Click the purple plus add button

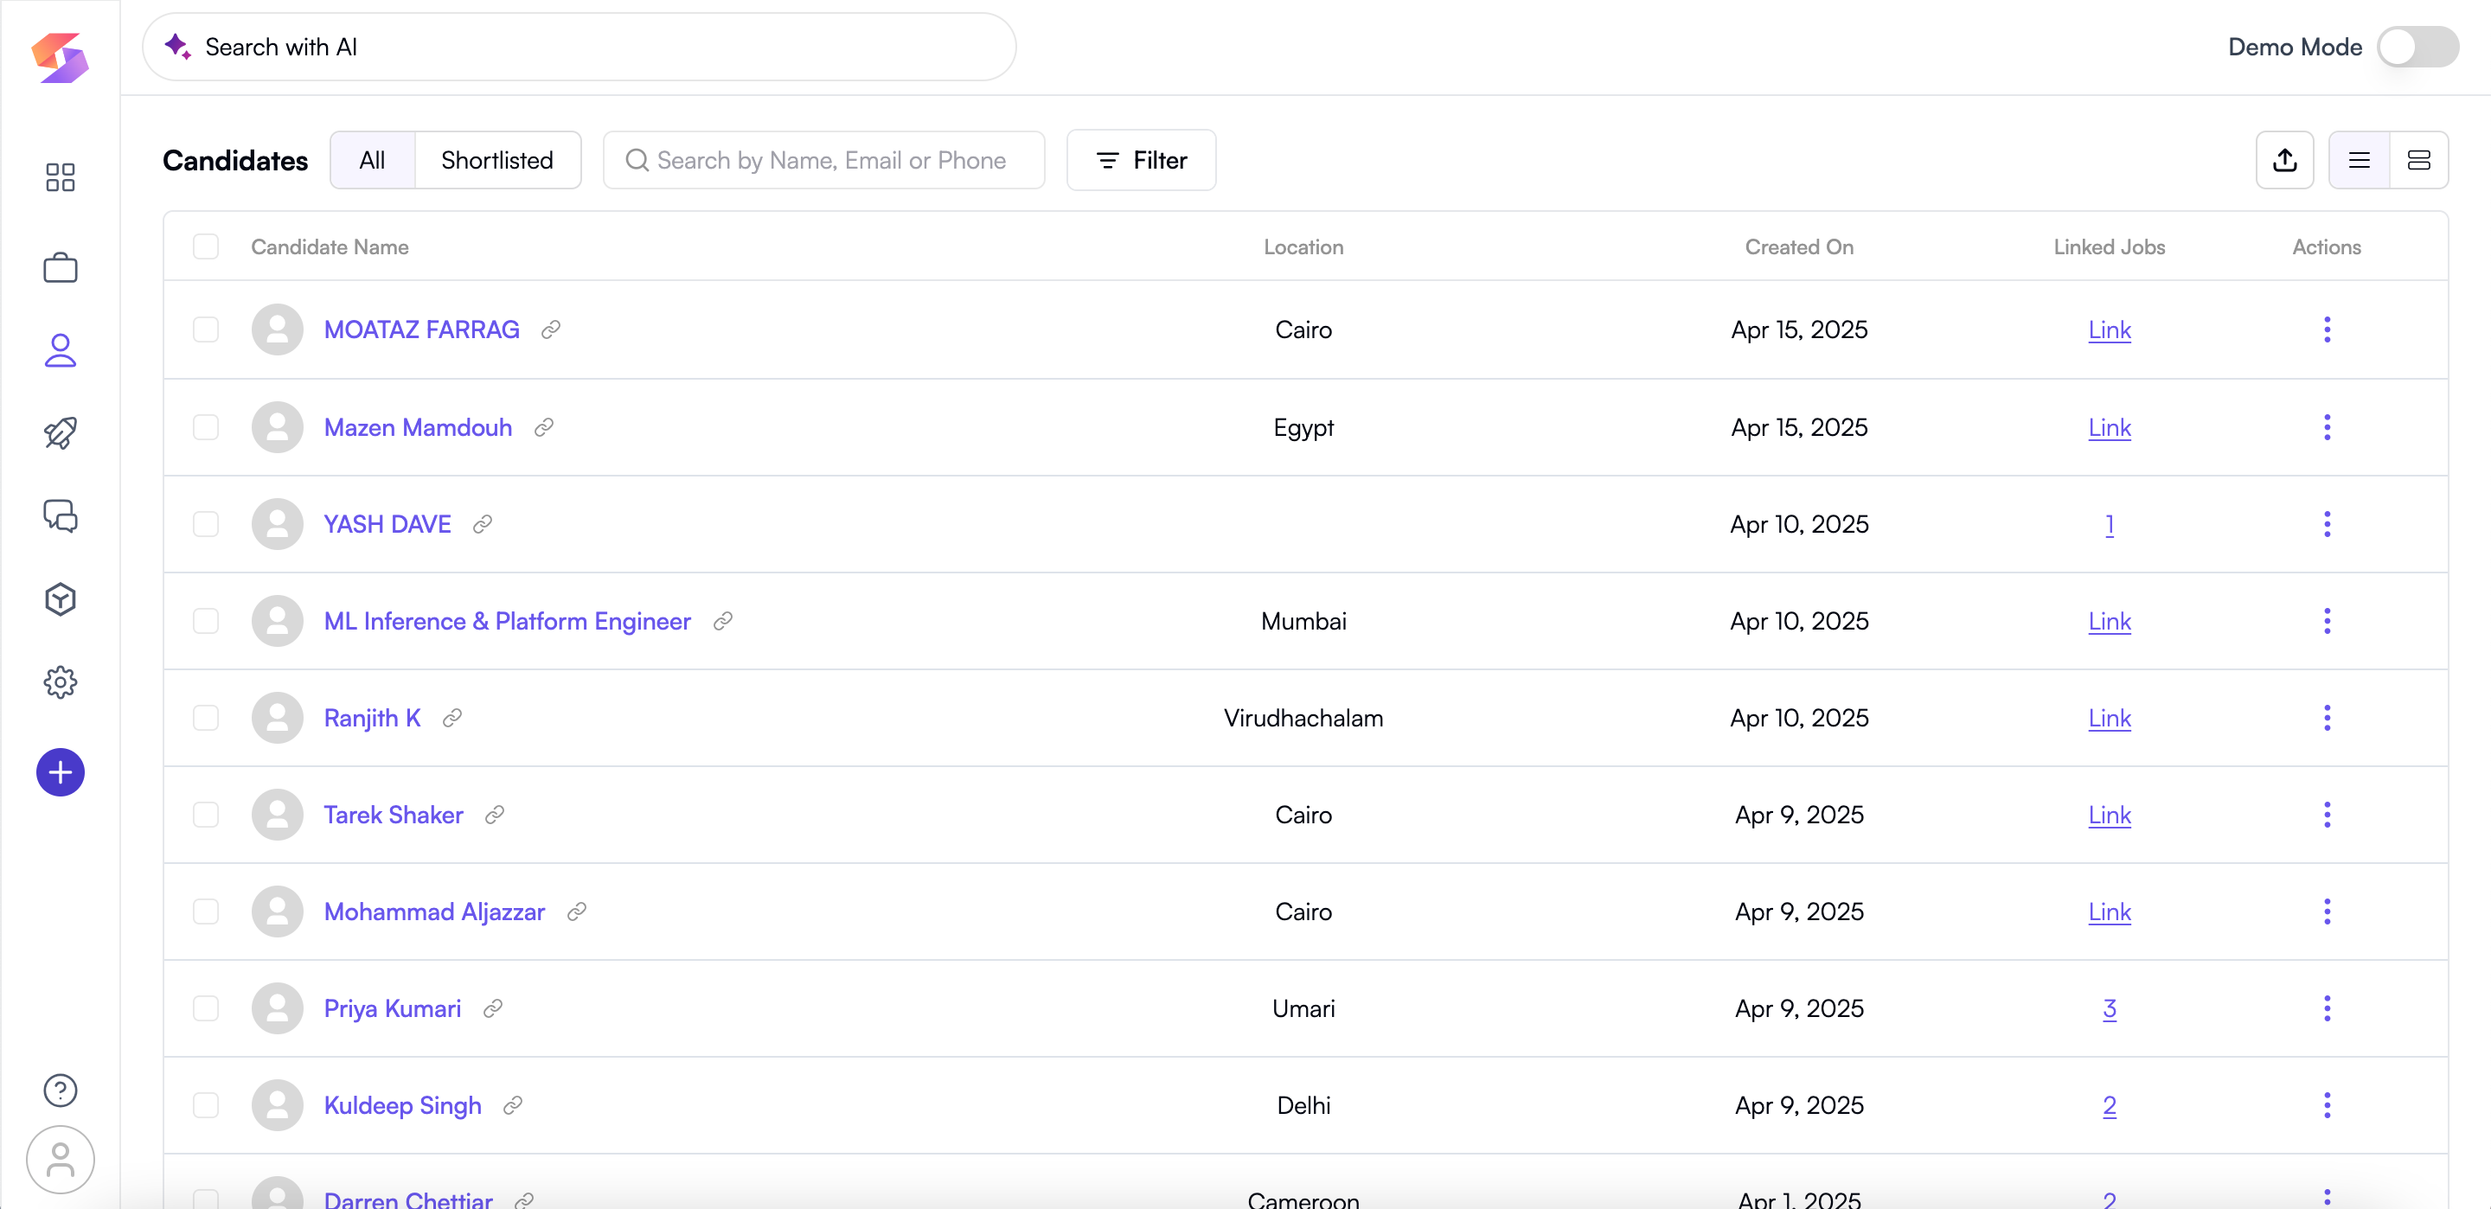point(60,773)
